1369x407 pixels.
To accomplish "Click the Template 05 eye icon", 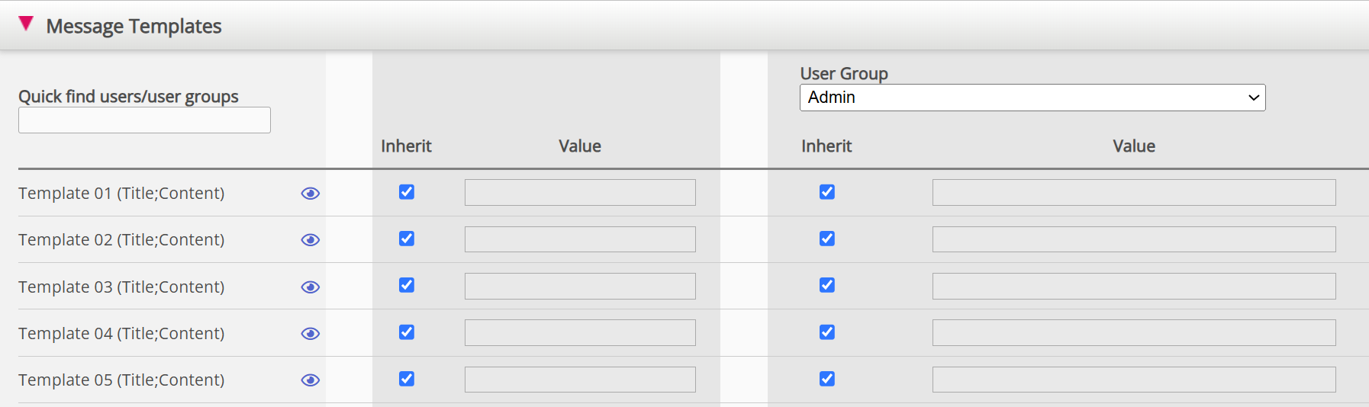I will point(310,380).
